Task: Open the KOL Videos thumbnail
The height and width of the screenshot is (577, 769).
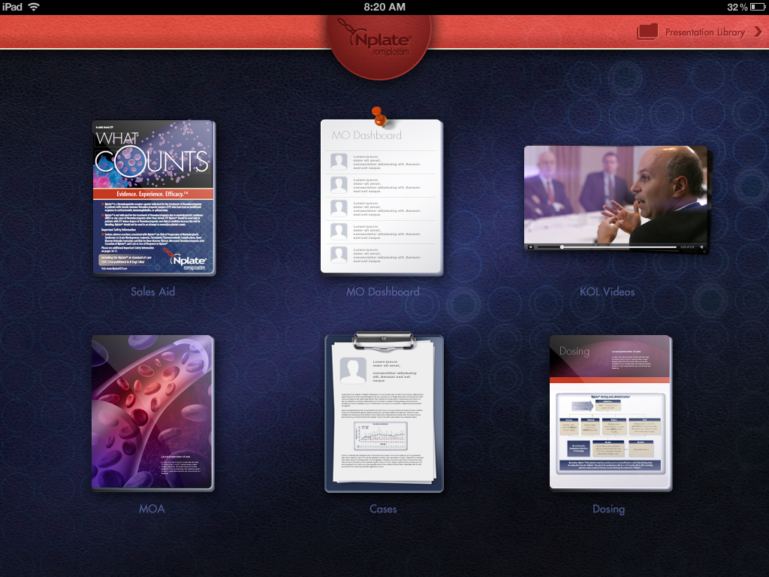Action: pos(617,199)
